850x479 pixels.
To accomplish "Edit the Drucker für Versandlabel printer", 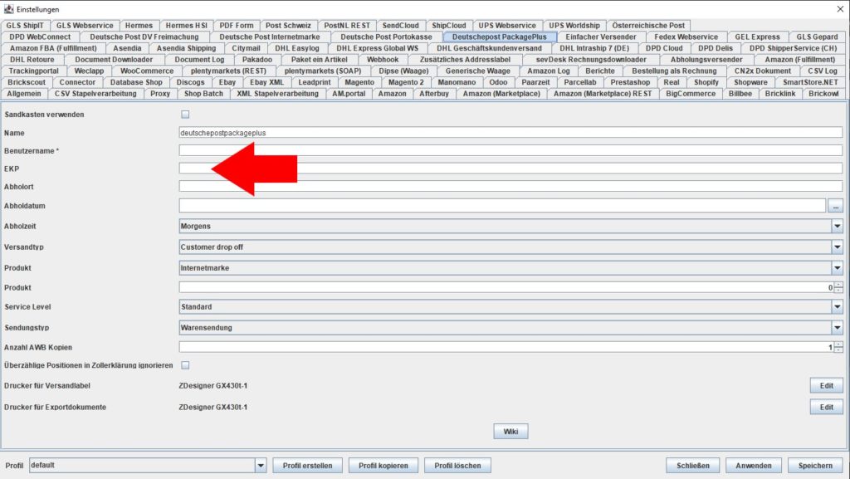I will [x=826, y=386].
